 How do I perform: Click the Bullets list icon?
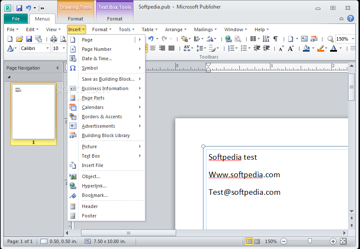[244, 48]
